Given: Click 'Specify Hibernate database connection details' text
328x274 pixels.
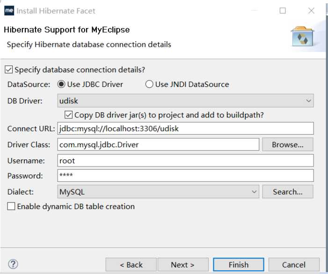Looking at the screenshot, I should pyautogui.click(x=89, y=44).
